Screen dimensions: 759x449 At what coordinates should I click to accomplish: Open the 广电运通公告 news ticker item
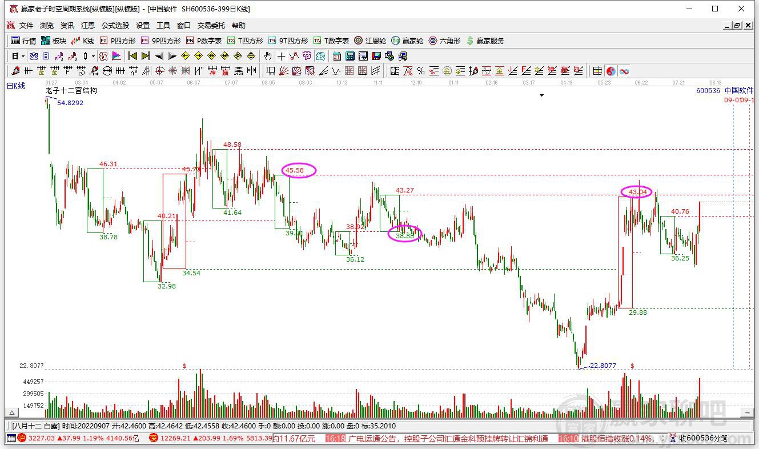448,439
